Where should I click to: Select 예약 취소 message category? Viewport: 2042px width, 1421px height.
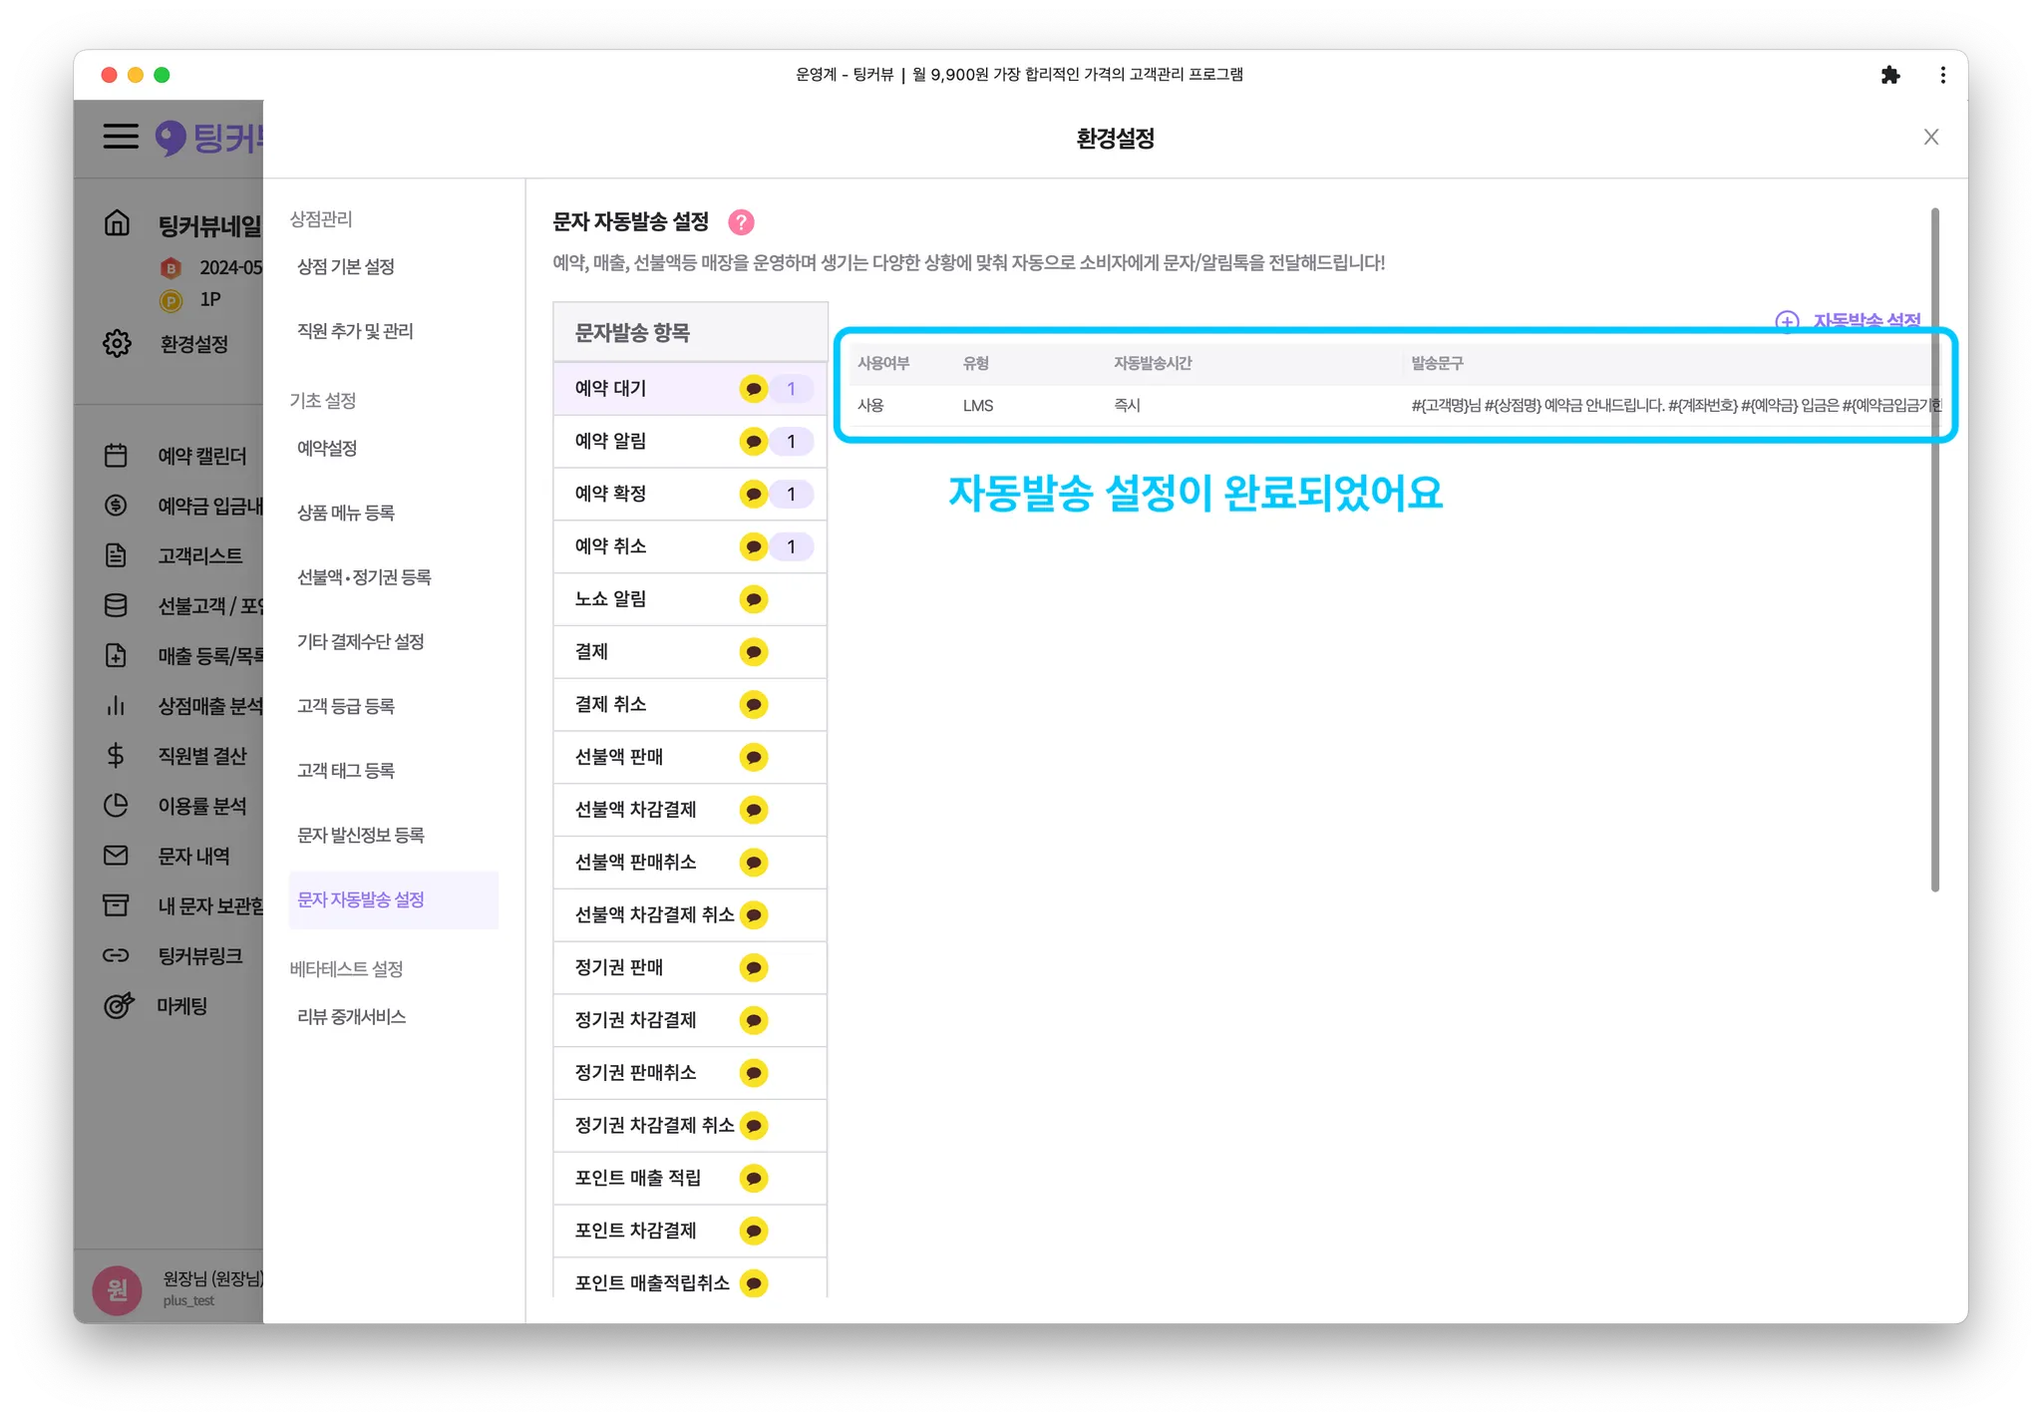click(610, 546)
